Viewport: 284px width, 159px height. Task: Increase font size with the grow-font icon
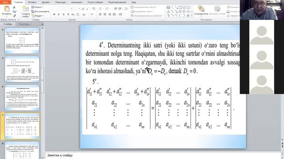[83, 9]
